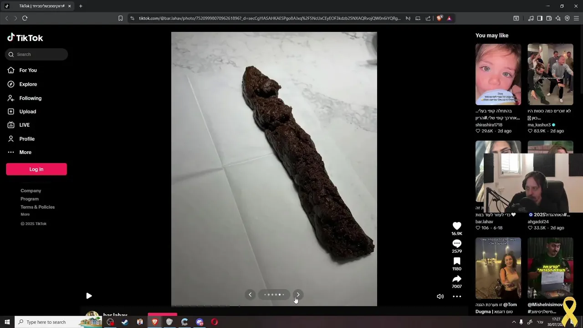Click username ma_kashur3
The image size is (583, 328).
(539, 125)
